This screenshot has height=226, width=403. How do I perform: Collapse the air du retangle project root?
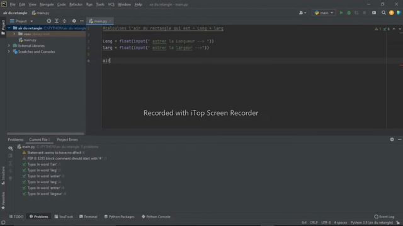tap(9, 28)
